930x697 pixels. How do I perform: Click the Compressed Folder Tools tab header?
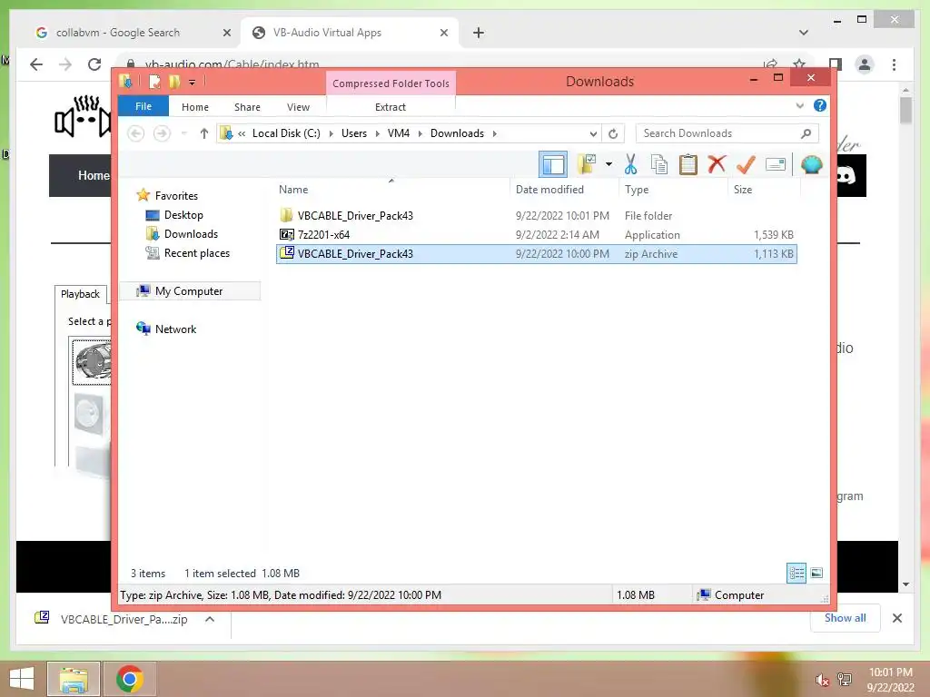[391, 83]
